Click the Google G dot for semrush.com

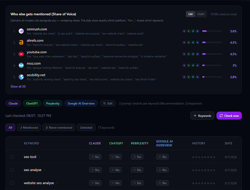coord(197,31)
